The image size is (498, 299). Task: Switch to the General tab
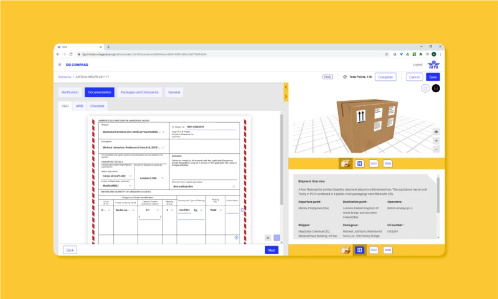tap(174, 92)
